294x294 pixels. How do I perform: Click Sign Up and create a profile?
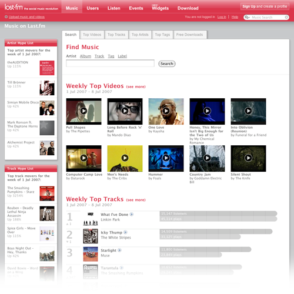[x=265, y=6]
